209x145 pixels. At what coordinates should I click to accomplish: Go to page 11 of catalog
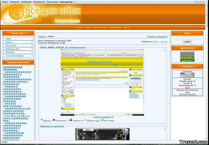(x=162, y=42)
